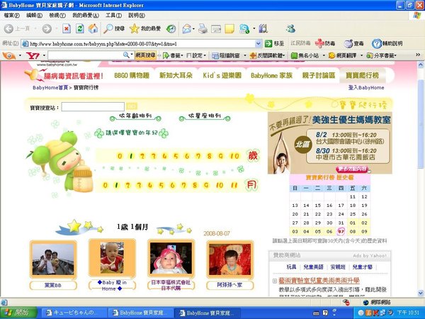425x319 pixels.
Task: Open the Research books icon
Action: (263, 28)
